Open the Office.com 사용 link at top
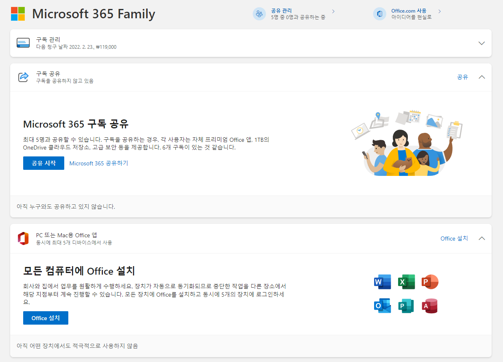503x362 pixels. (409, 11)
